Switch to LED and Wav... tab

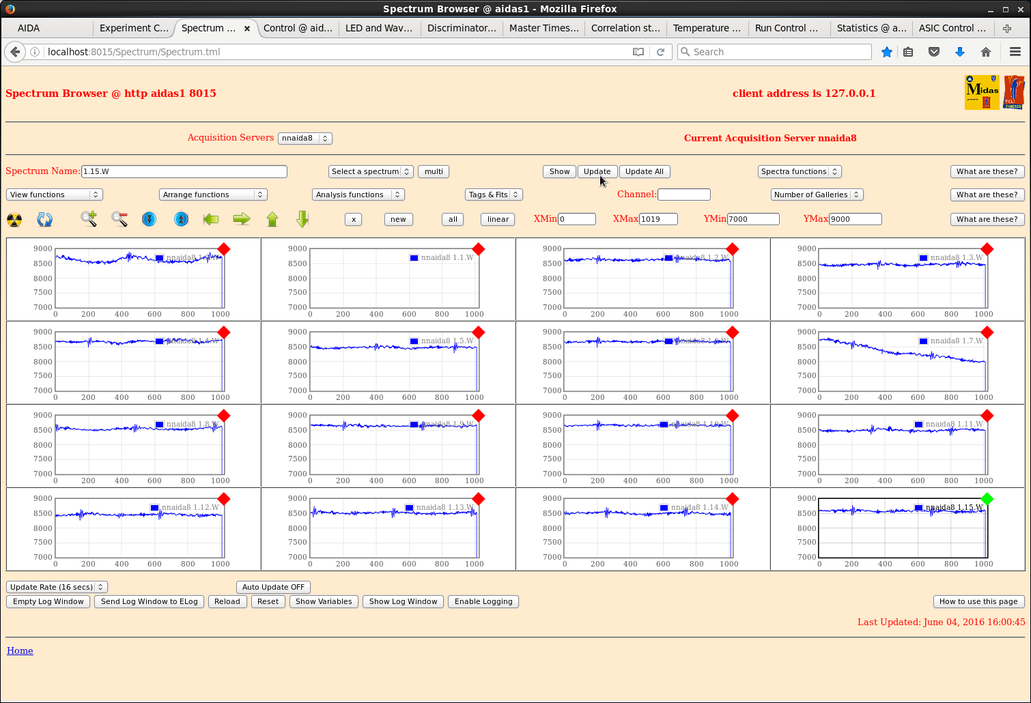[379, 28]
